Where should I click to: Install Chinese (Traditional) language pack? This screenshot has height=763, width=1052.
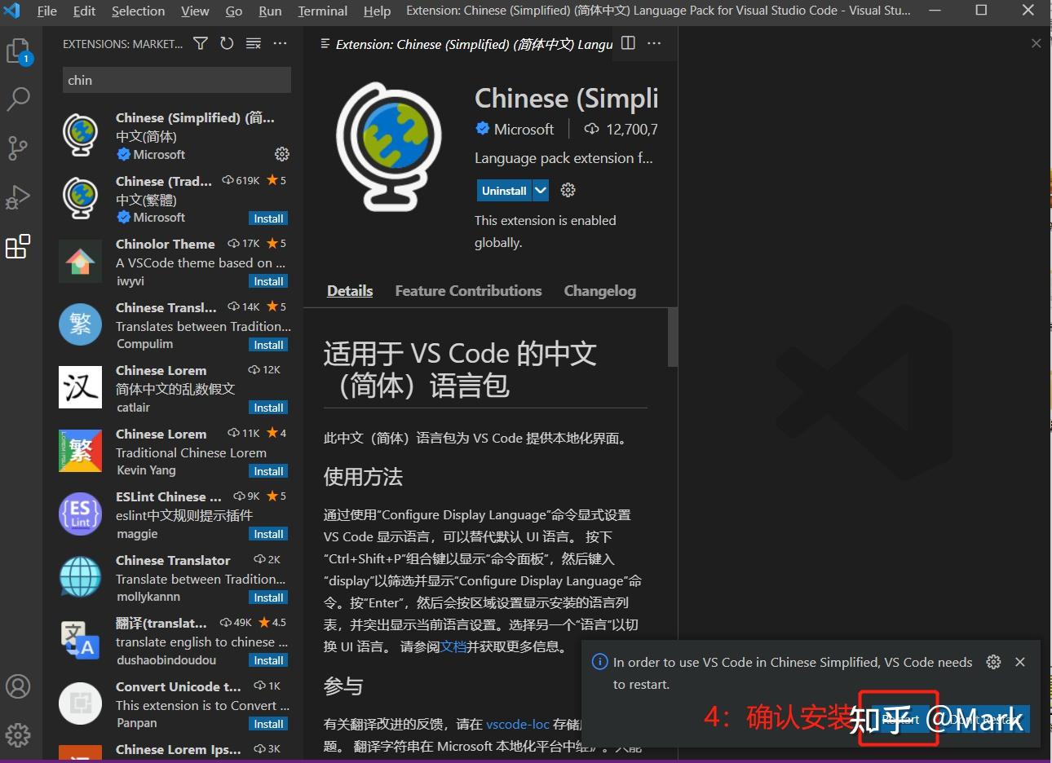[268, 218]
